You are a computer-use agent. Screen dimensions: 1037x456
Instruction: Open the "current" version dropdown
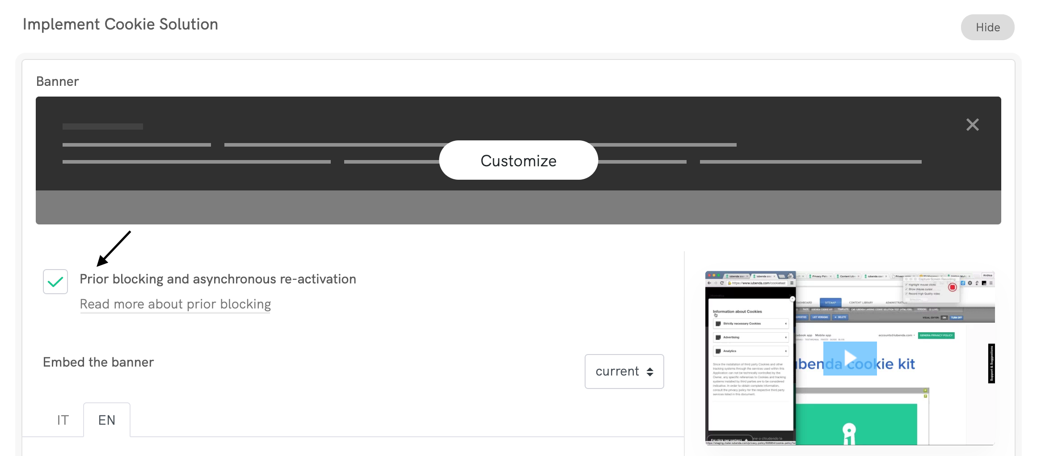point(624,372)
